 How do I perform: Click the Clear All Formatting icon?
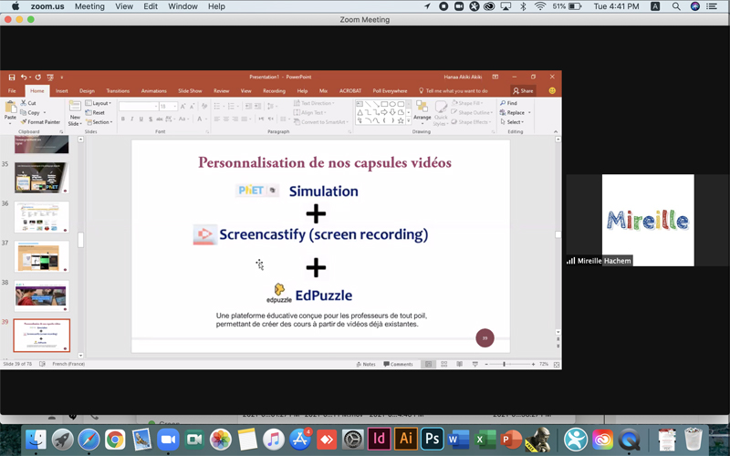pyautogui.click(x=203, y=107)
